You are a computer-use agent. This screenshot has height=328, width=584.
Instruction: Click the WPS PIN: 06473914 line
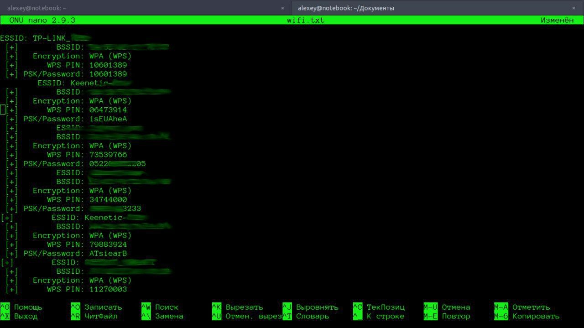point(67,110)
